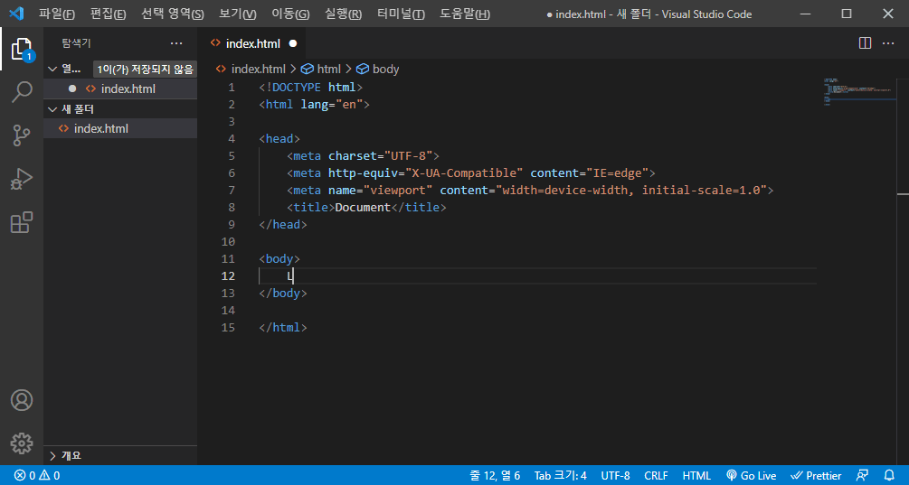This screenshot has height=485, width=909.
Task: Open the 터미널(T) menu
Action: pyautogui.click(x=402, y=14)
